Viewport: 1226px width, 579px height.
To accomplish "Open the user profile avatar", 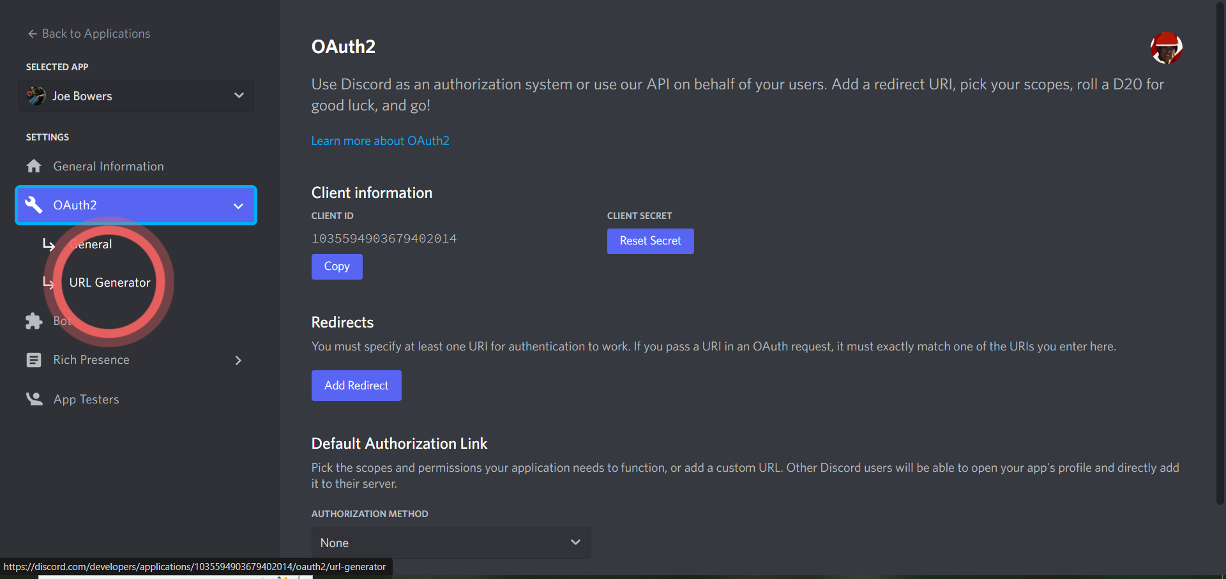I will 1166,48.
